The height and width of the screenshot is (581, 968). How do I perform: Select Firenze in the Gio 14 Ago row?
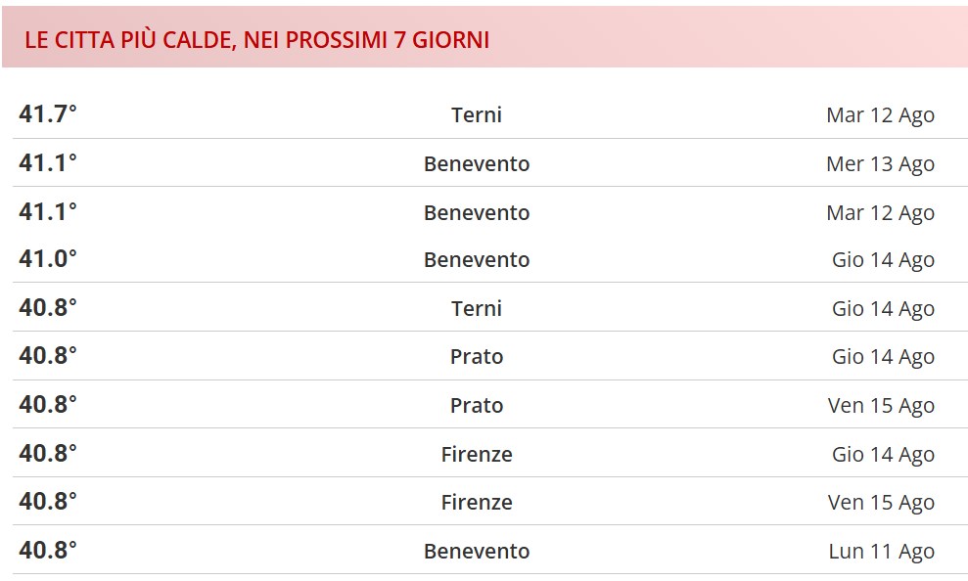[477, 455]
